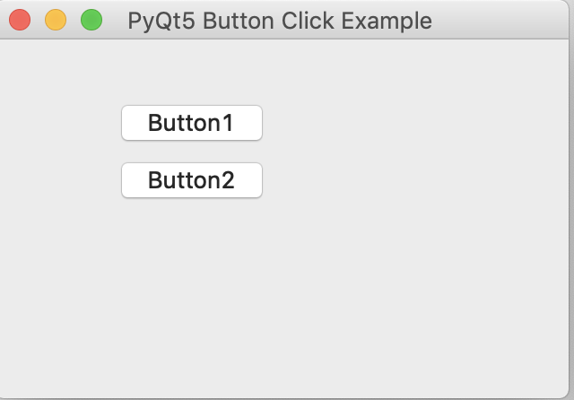Click the blank space right of Button2
The width and height of the screenshot is (574, 400).
pos(404,180)
